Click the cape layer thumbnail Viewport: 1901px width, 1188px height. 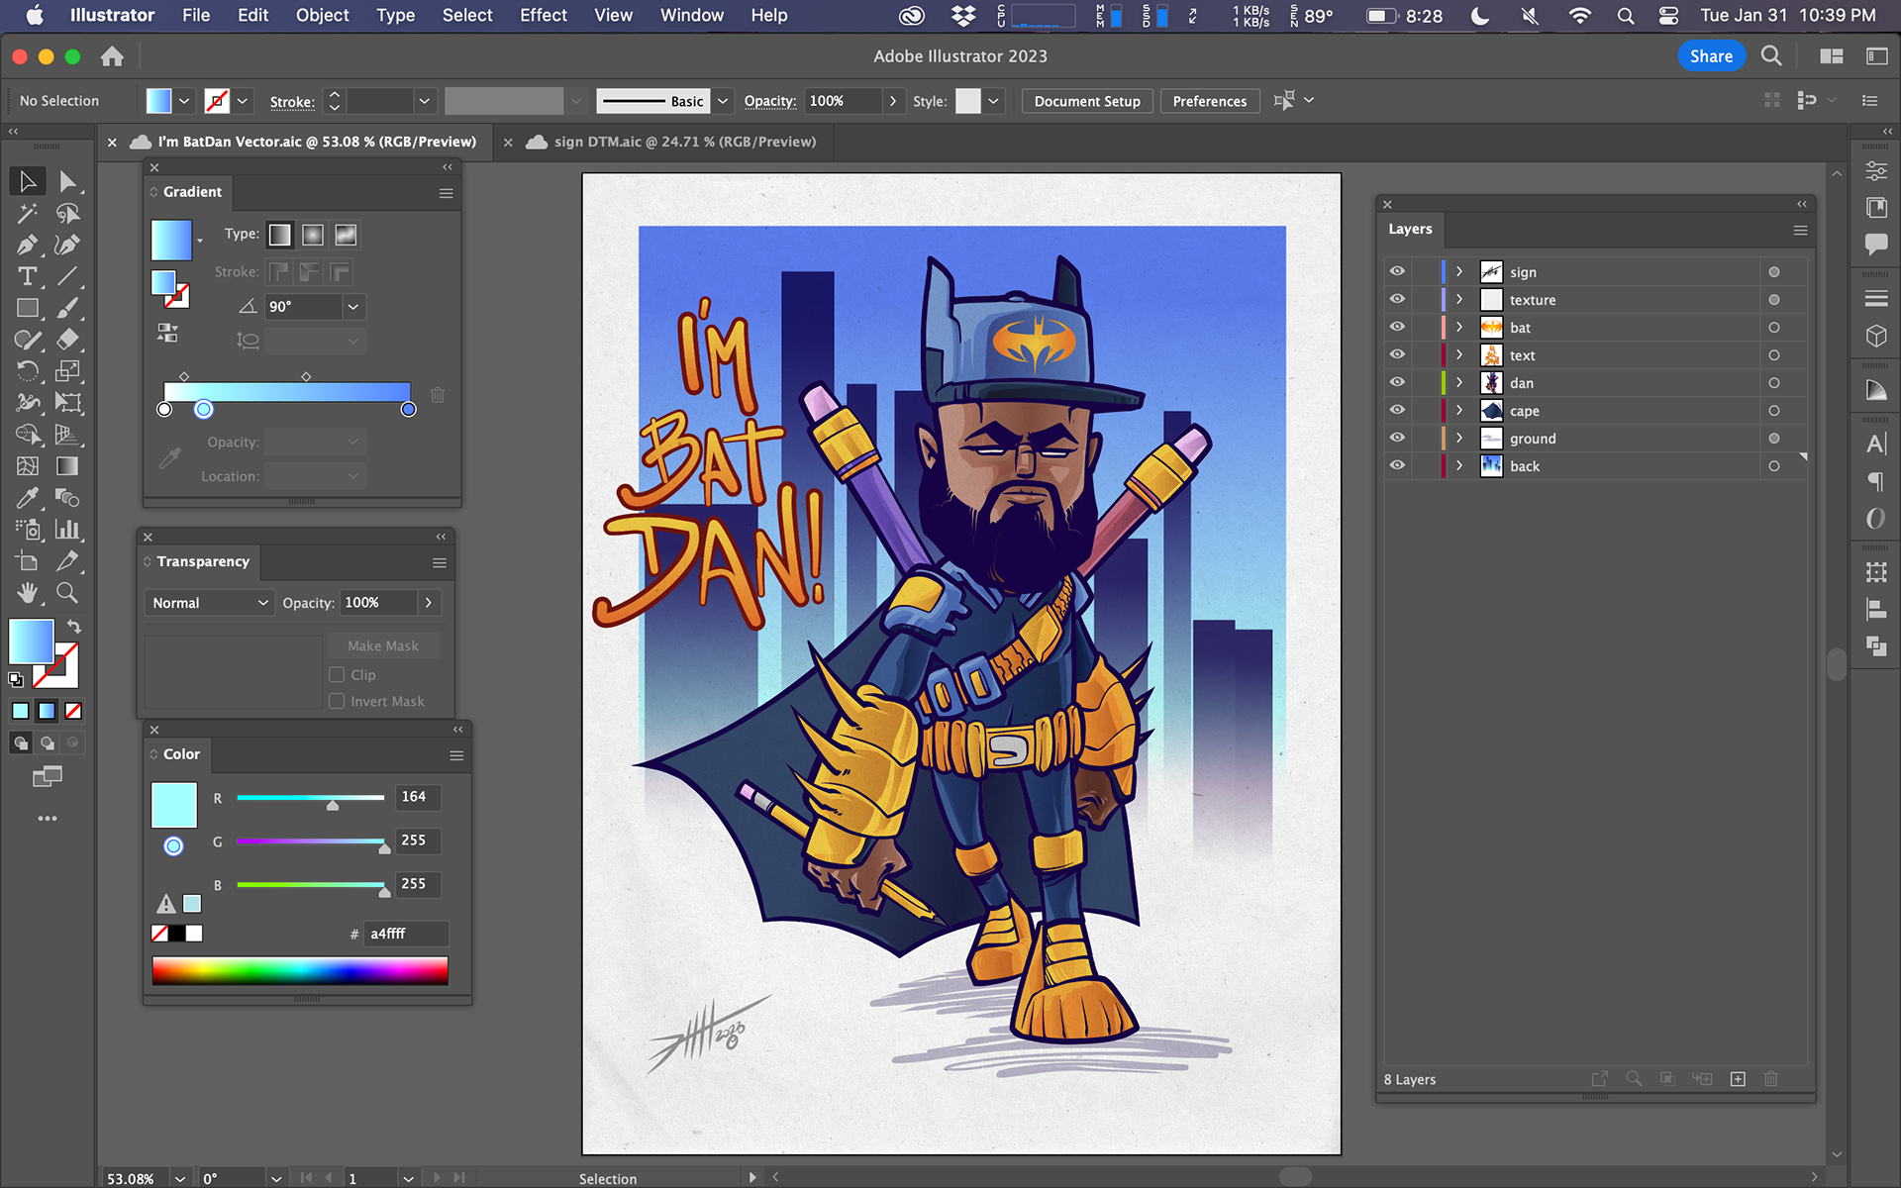click(1491, 410)
